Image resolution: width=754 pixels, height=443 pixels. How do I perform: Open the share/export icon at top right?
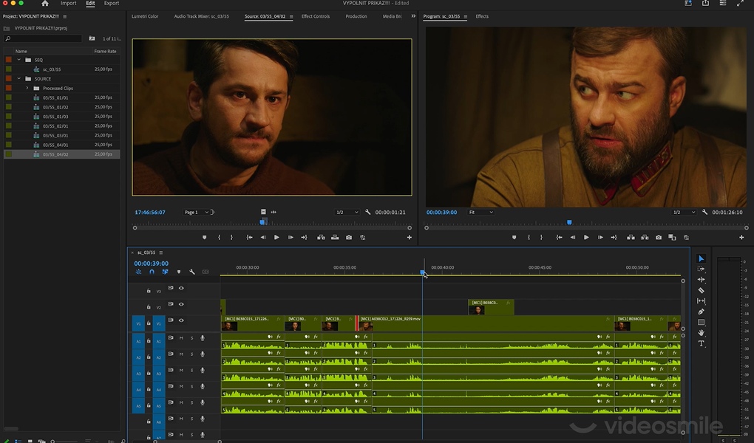(705, 4)
